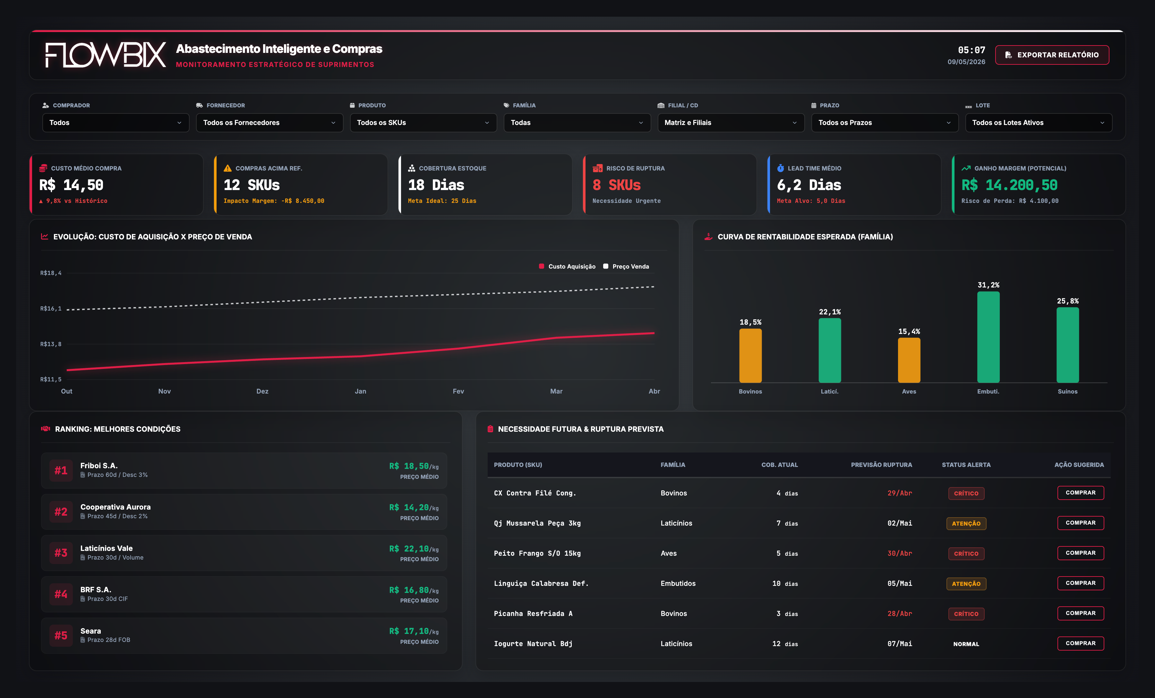Expand the Fornecedor filter dropdown
1155x698 pixels.
point(269,123)
